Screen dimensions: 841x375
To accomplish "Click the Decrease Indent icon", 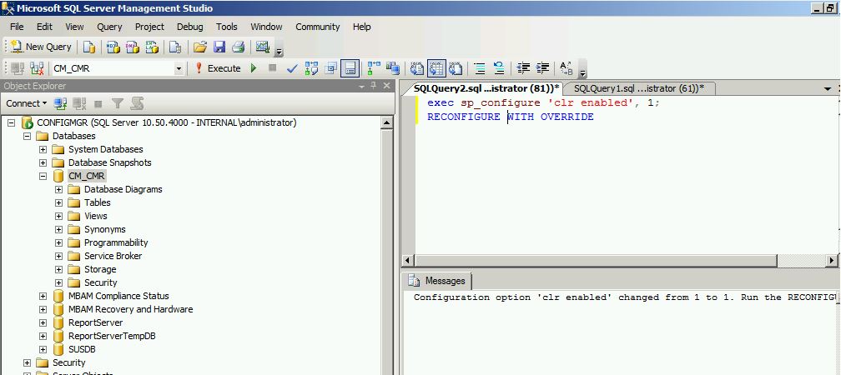I will click(523, 69).
